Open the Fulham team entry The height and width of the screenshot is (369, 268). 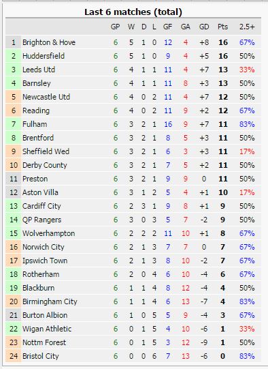(x=35, y=124)
